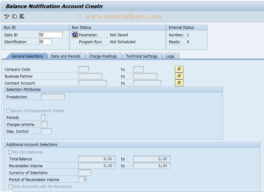Open the Charges schema selector
264x192 pixels.
point(44,124)
